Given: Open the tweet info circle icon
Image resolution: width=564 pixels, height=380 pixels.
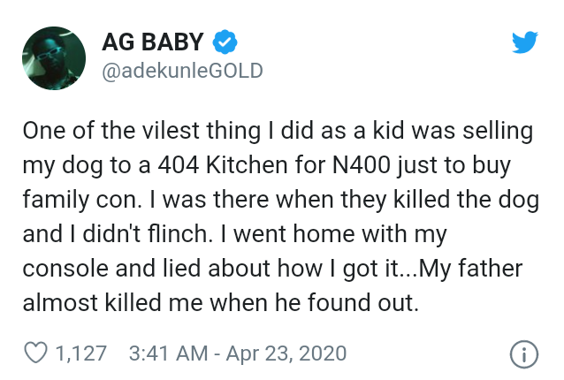Looking at the screenshot, I should click(x=524, y=354).
